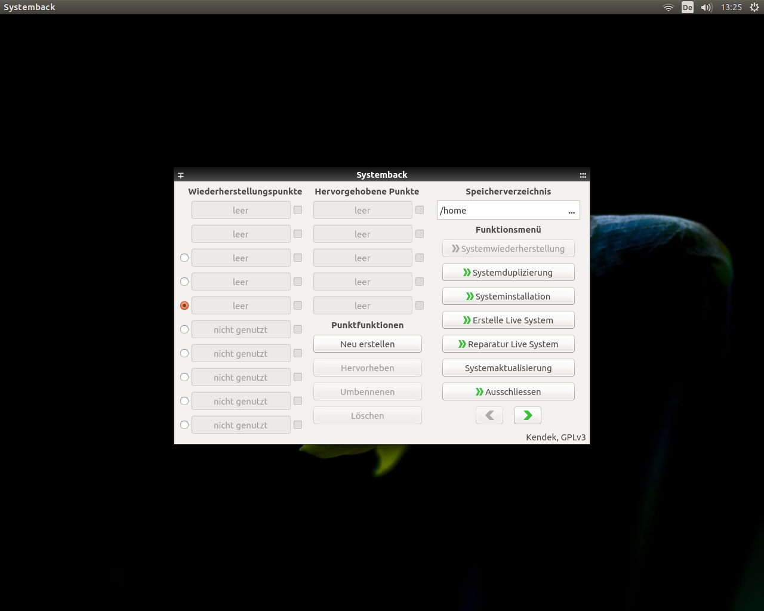Go to next function menu page arrow
Viewport: 764px width, 611px height.
tap(528, 415)
